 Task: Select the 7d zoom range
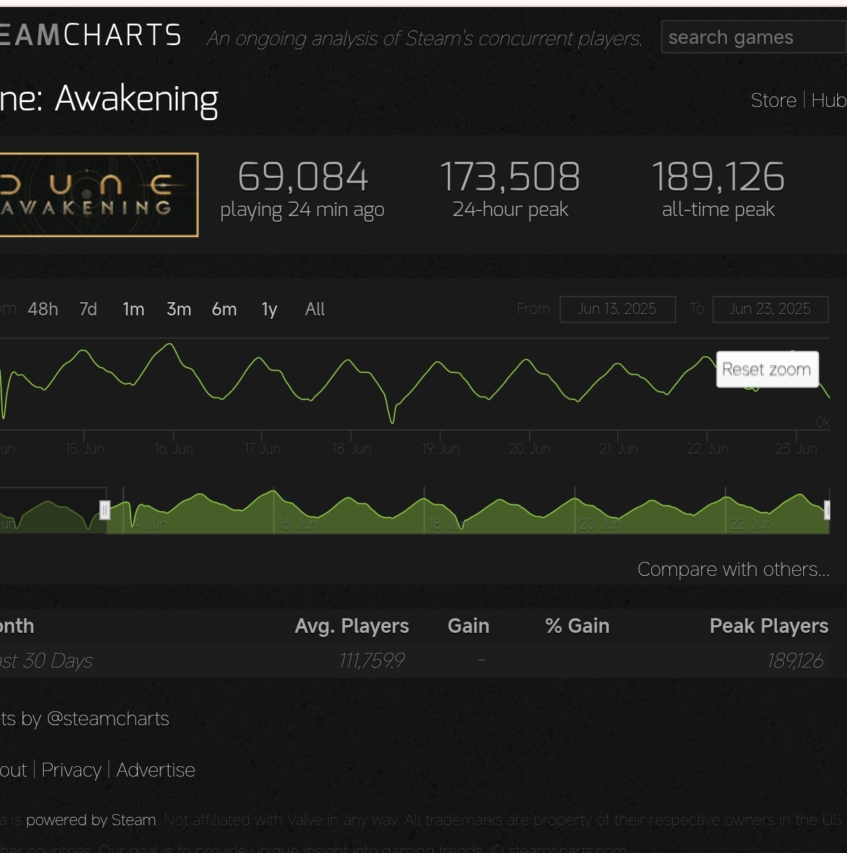88,309
